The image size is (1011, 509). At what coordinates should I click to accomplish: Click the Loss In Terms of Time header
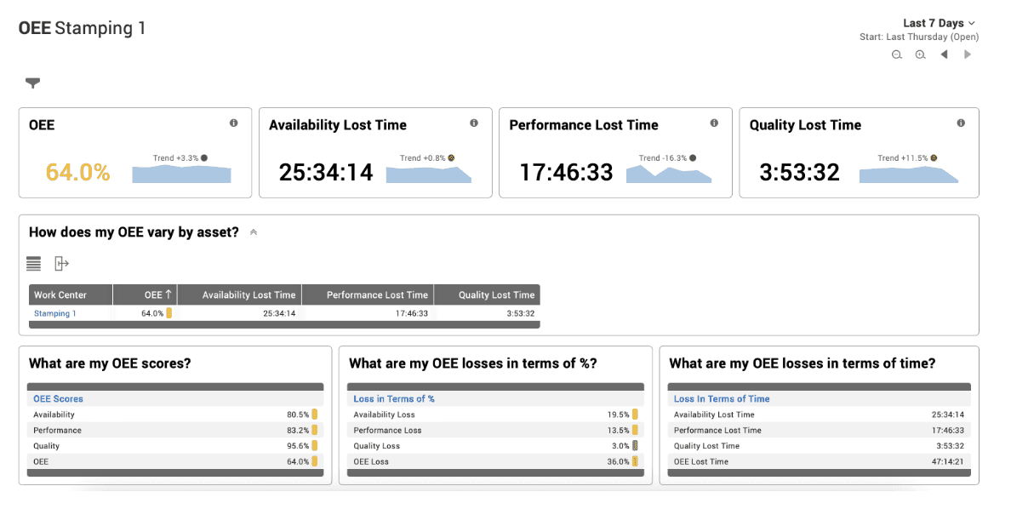point(722,398)
